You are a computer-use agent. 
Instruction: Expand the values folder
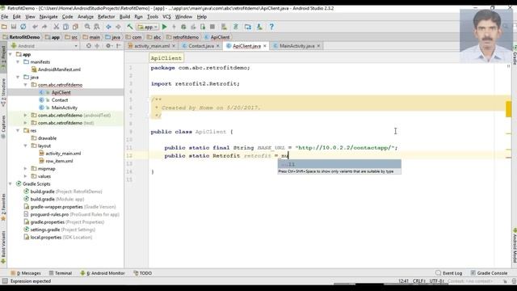click(26, 176)
